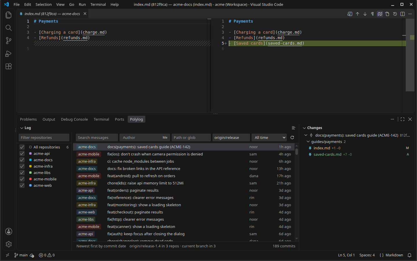
Task: Switch to the Output panel tab
Action: [49, 119]
